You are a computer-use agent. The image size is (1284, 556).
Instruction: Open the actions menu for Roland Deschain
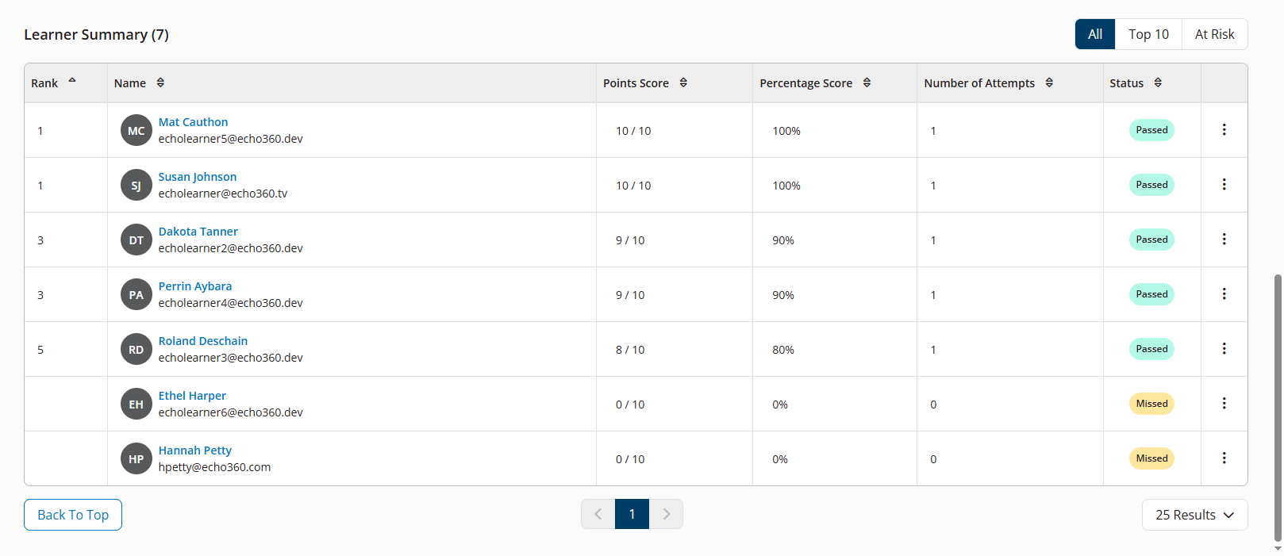tap(1224, 348)
